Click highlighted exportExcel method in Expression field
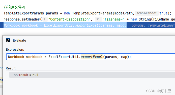175x95 pixels. pos(92,57)
